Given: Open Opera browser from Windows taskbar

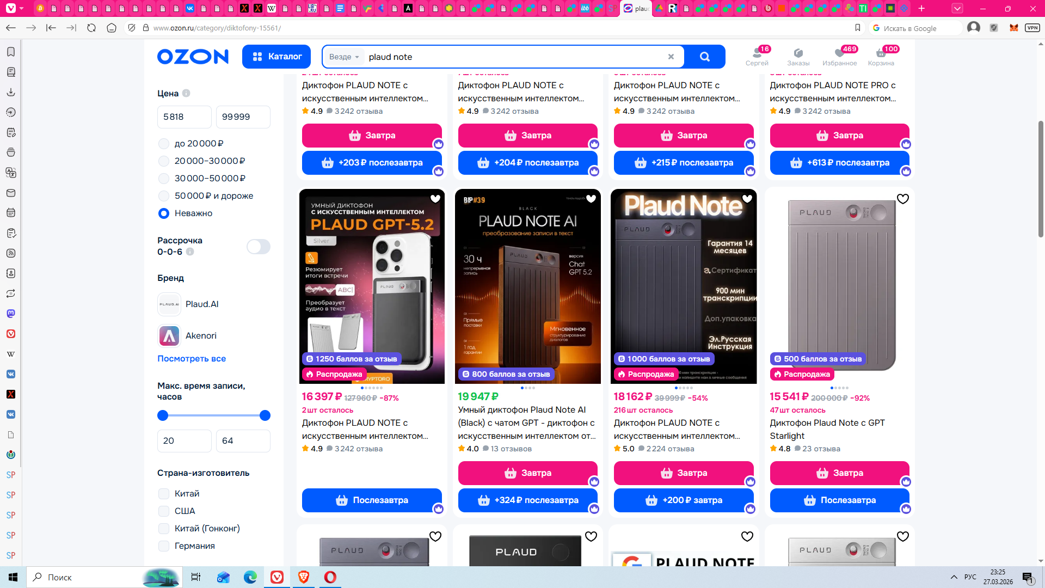Looking at the screenshot, I should [x=330, y=577].
